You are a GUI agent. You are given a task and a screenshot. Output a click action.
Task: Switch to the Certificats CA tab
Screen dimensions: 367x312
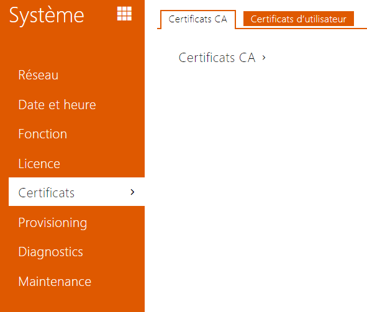[197, 19]
